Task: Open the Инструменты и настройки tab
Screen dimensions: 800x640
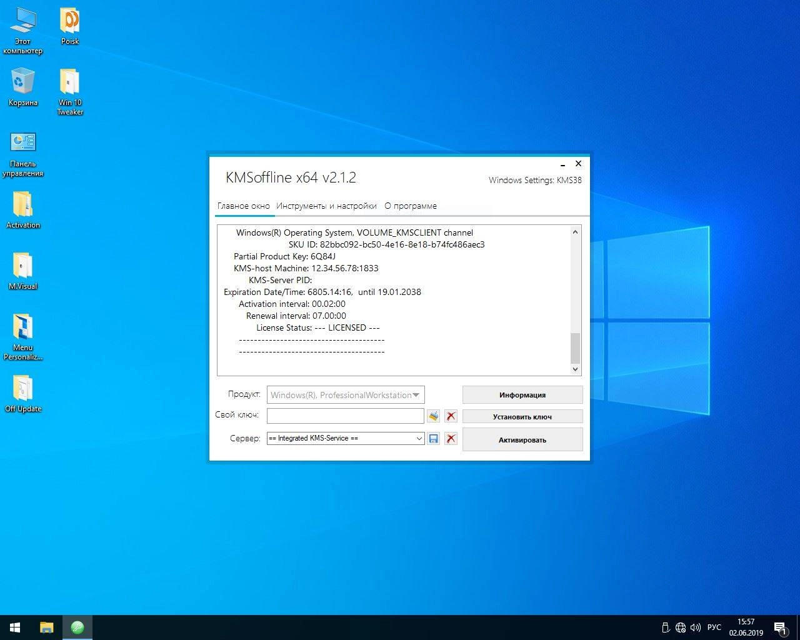Action: click(x=326, y=206)
